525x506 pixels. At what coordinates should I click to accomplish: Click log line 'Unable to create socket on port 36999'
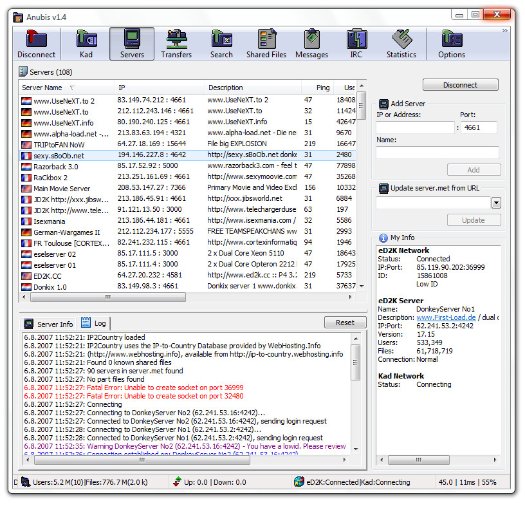coord(134,388)
